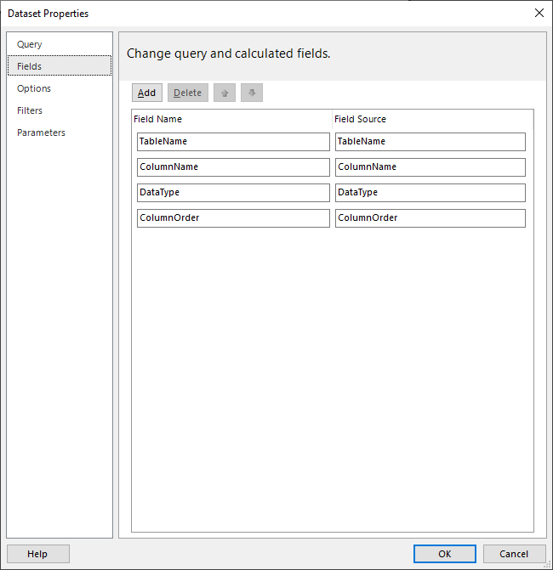Image resolution: width=553 pixels, height=570 pixels.
Task: Move the selected field down with arrow icon
Action: tap(252, 93)
